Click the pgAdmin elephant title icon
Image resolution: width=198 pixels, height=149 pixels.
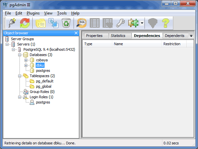tap(5, 5)
